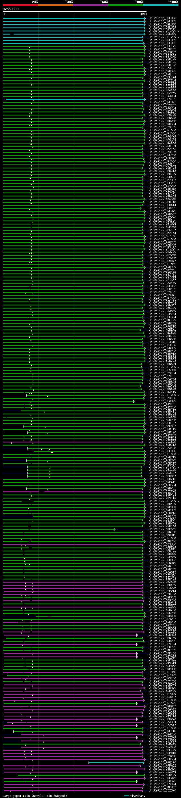Select the UniRef100_Q9ATU5 label
Image resolution: width=181 pixels, height=798 pixels.
tap(162, 59)
